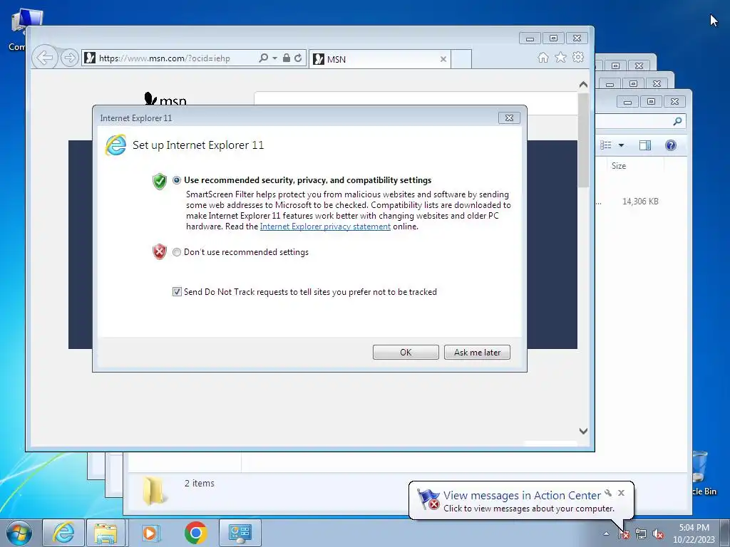Toggle the preview pane icon in Explorer
The image size is (730, 547).
(644, 145)
